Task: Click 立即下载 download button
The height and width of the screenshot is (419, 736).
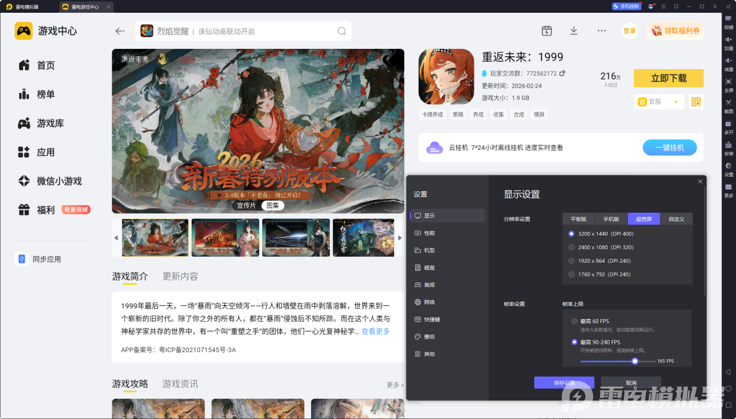Action: tap(669, 78)
